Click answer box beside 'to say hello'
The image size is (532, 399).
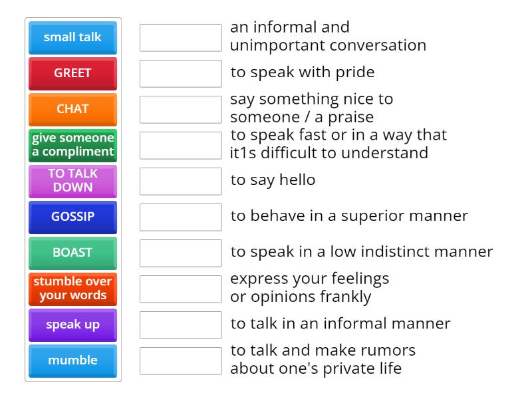coord(180,182)
